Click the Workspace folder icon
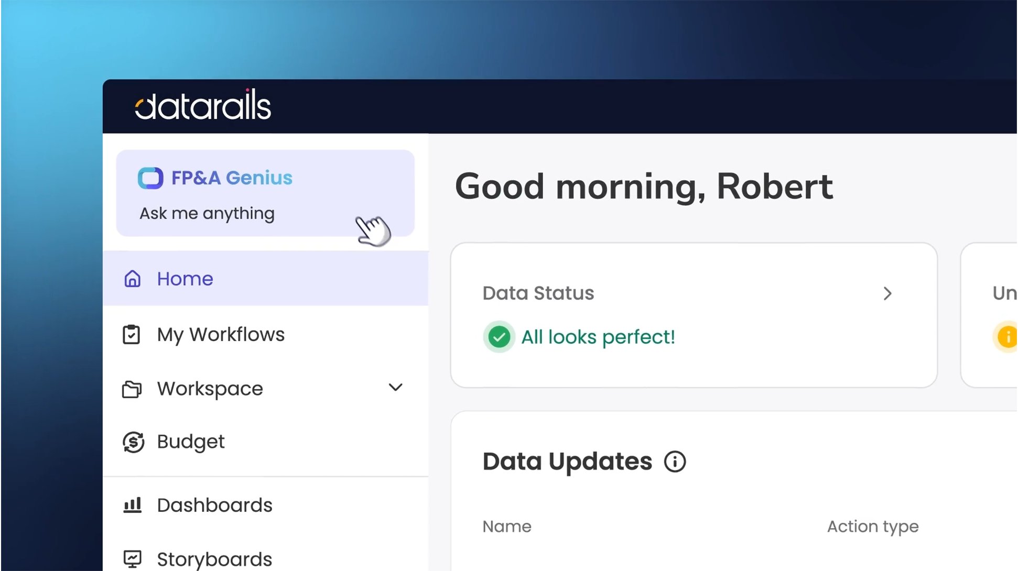The image size is (1018, 571). (x=132, y=389)
